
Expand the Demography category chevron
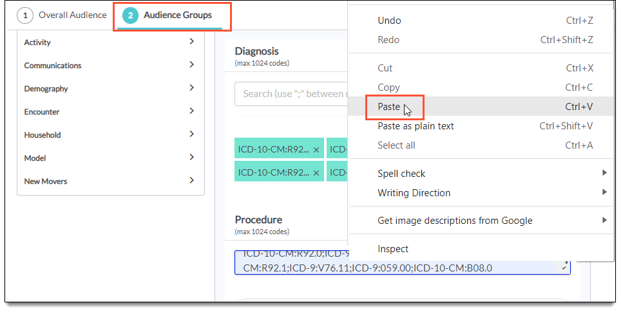pyautogui.click(x=191, y=88)
